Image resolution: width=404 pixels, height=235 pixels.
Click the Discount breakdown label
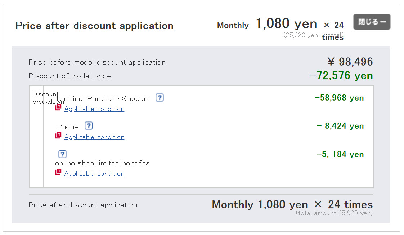click(45, 98)
